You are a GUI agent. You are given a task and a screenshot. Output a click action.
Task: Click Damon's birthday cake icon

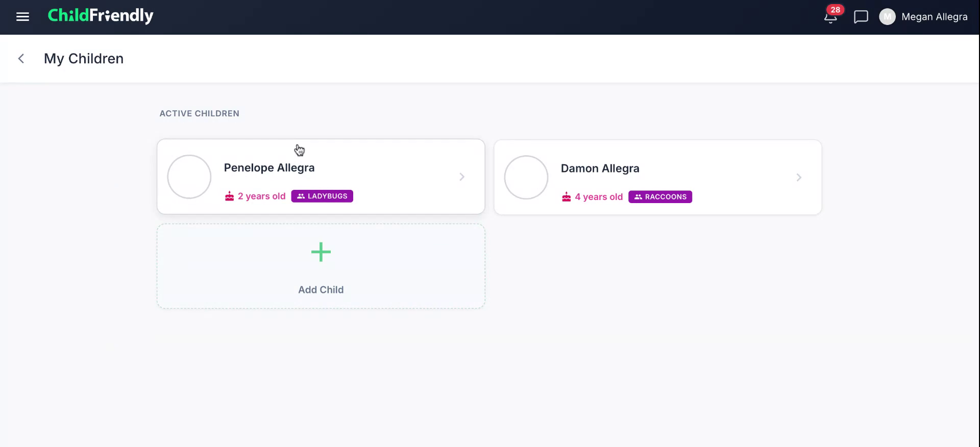point(567,197)
